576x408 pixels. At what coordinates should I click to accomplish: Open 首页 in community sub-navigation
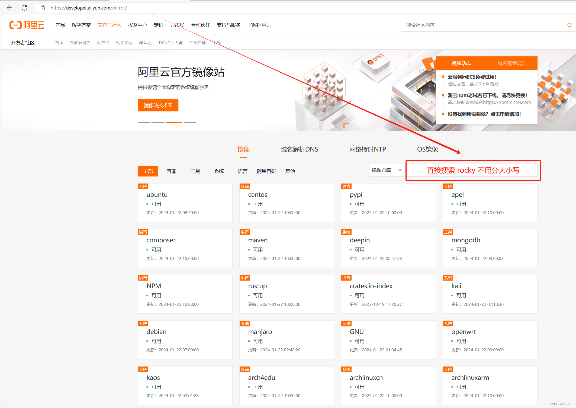point(59,43)
